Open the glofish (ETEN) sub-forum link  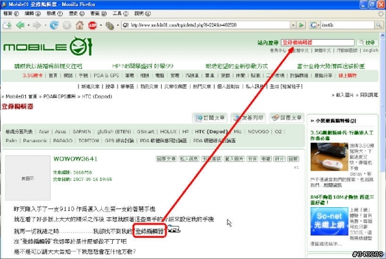pos(114,132)
